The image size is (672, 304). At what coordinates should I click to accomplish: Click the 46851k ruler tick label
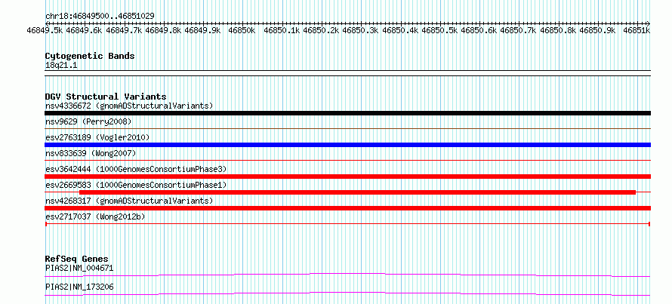[637, 30]
